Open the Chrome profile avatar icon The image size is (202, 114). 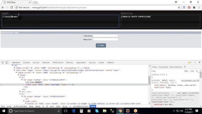click(x=176, y=2)
